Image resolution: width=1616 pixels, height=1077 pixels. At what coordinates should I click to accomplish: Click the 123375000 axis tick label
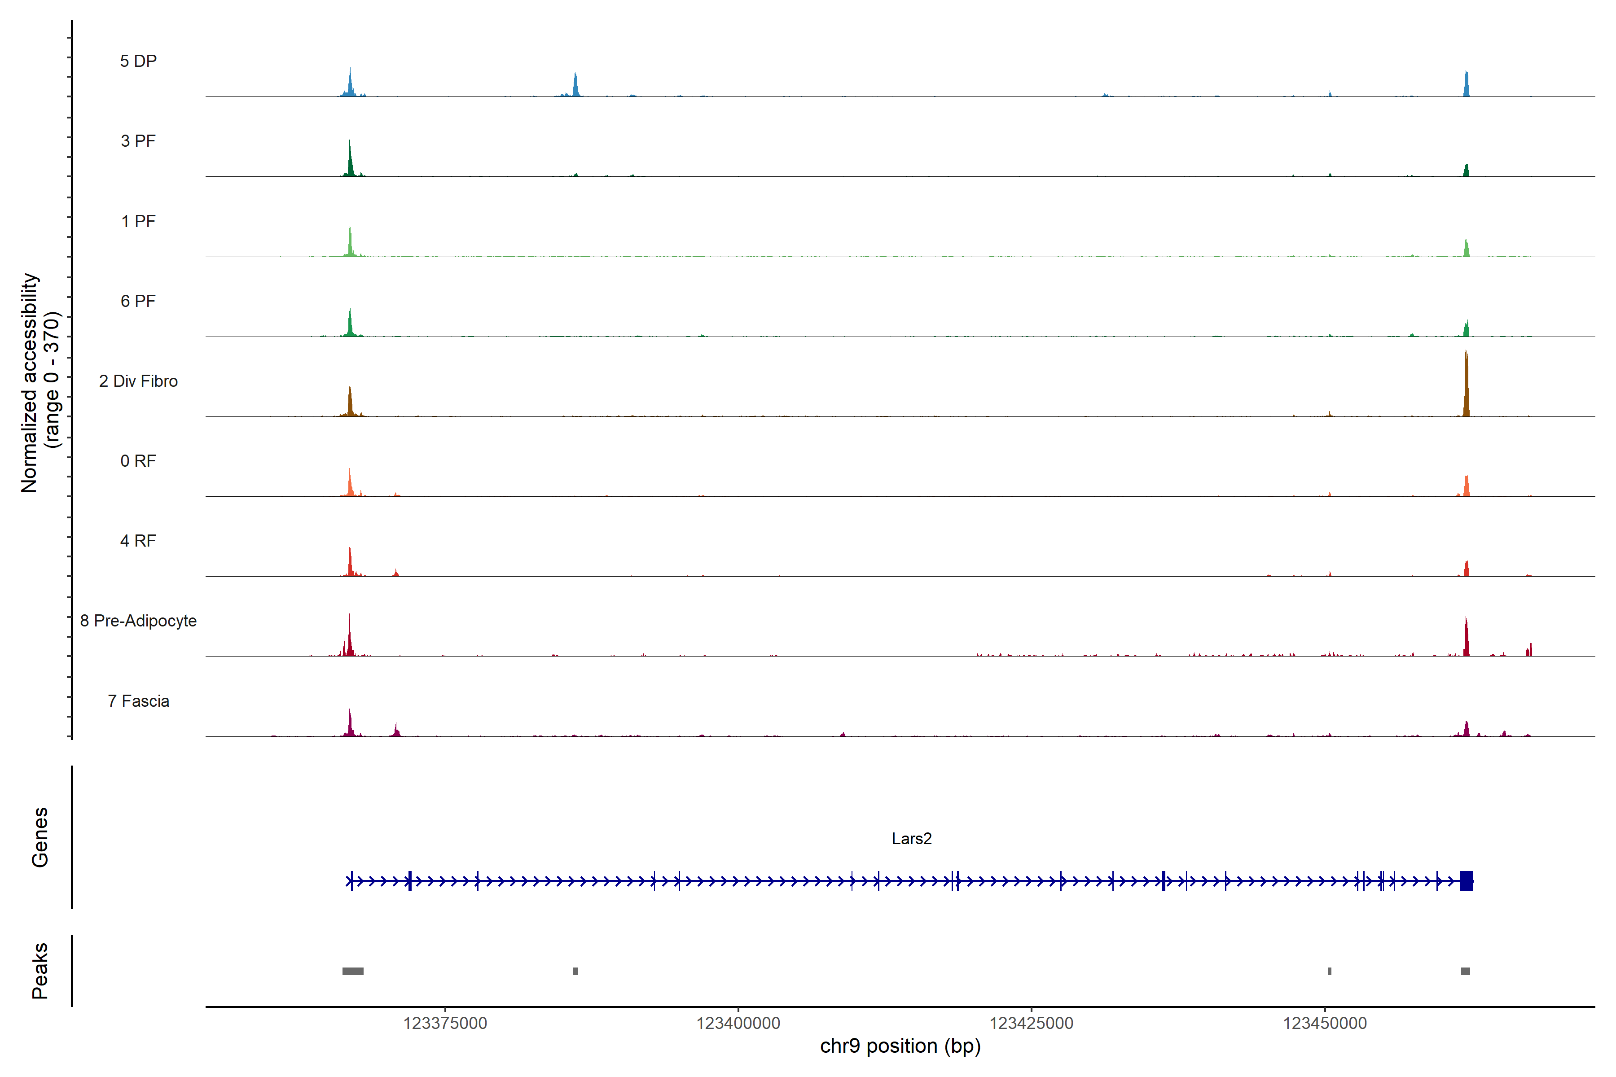tap(444, 1024)
